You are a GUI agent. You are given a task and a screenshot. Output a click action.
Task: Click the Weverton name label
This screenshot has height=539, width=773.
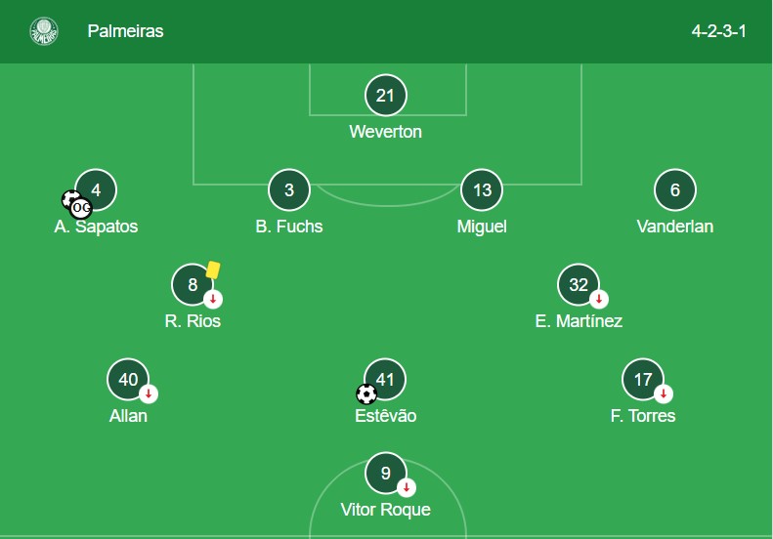point(385,131)
